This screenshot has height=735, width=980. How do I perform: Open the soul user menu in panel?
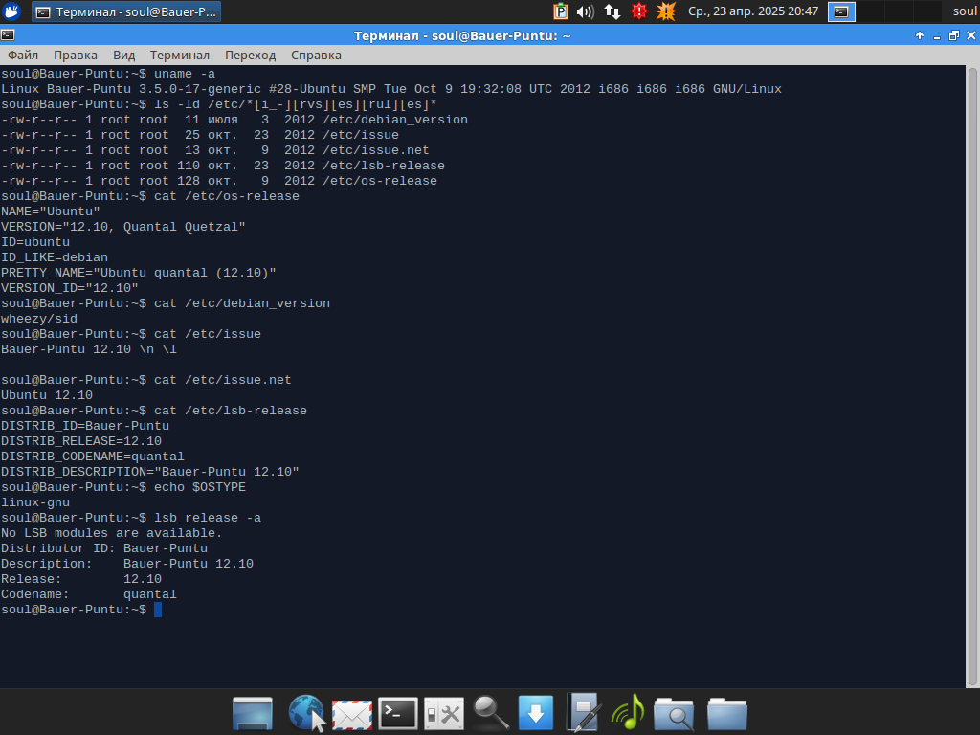tap(965, 11)
